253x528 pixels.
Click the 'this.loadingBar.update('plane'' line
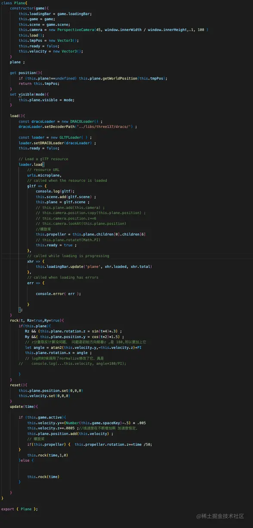[x=94, y=267]
